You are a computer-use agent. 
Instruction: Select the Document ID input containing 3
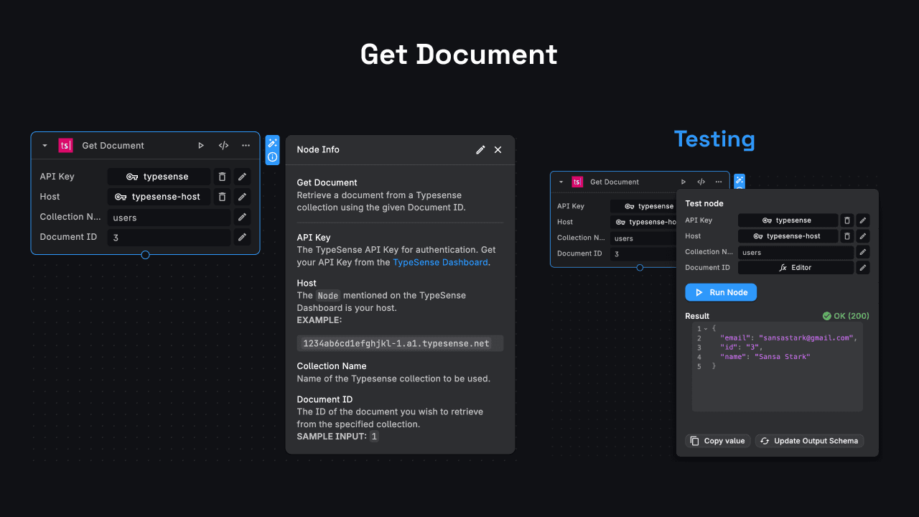coord(169,237)
